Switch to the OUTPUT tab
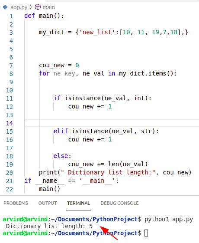199x243 pixels. [x=48, y=203]
